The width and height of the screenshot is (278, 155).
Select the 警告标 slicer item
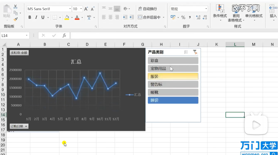tap(173, 84)
